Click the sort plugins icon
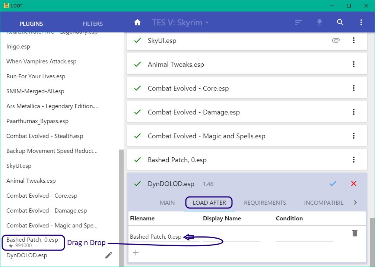 (x=298, y=22)
